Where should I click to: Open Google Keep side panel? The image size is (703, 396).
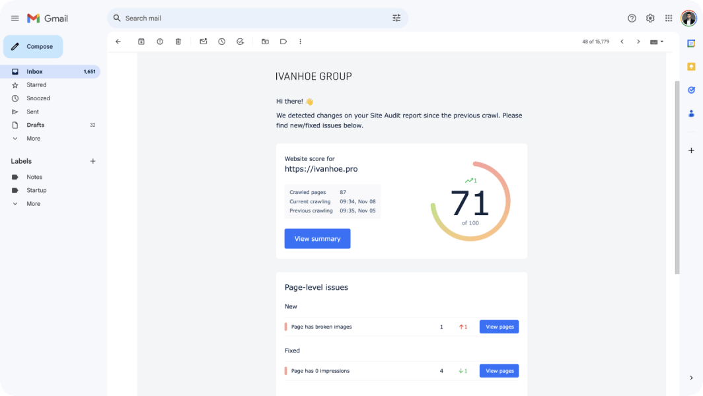691,67
